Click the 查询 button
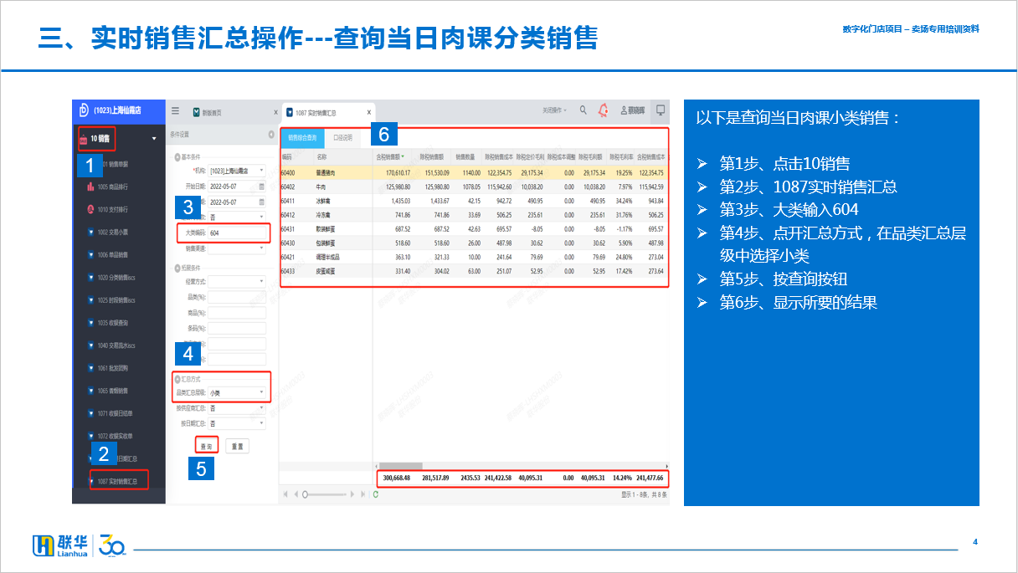This screenshot has height=573, width=1018. pos(206,447)
